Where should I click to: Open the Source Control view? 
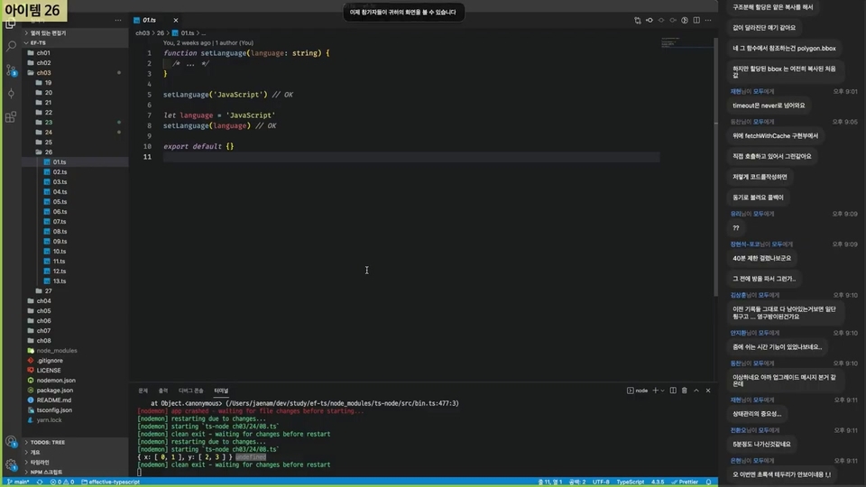[x=11, y=70]
